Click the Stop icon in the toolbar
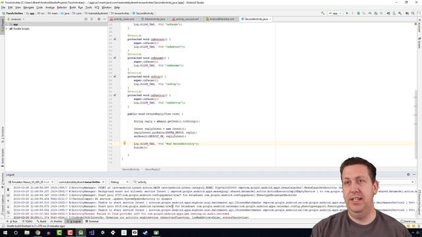This screenshot has width=422, height=237. [381, 13]
